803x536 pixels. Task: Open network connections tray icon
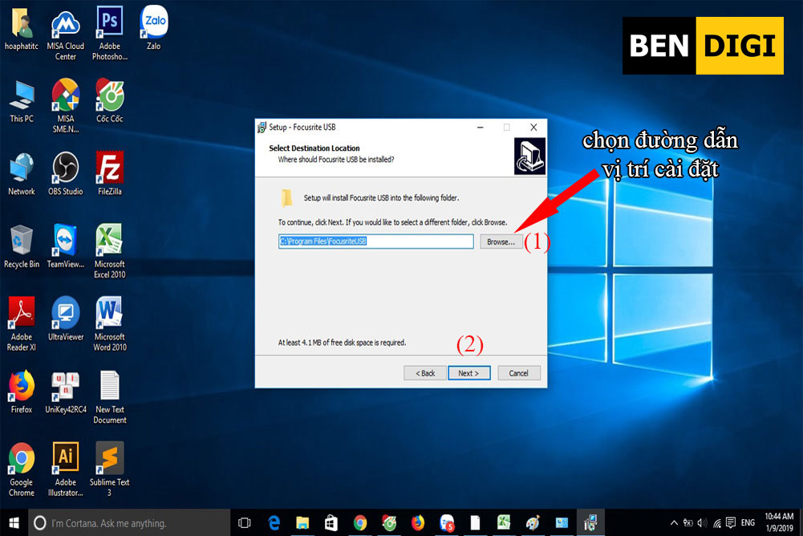coord(717,522)
